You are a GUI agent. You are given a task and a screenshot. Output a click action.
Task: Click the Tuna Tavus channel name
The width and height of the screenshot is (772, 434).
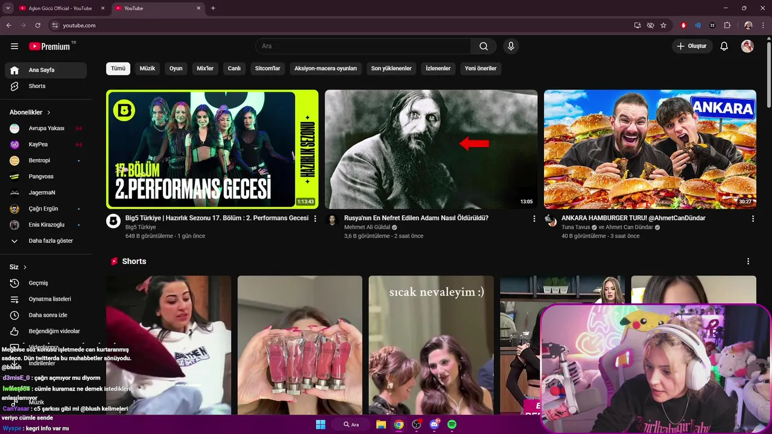click(575, 227)
